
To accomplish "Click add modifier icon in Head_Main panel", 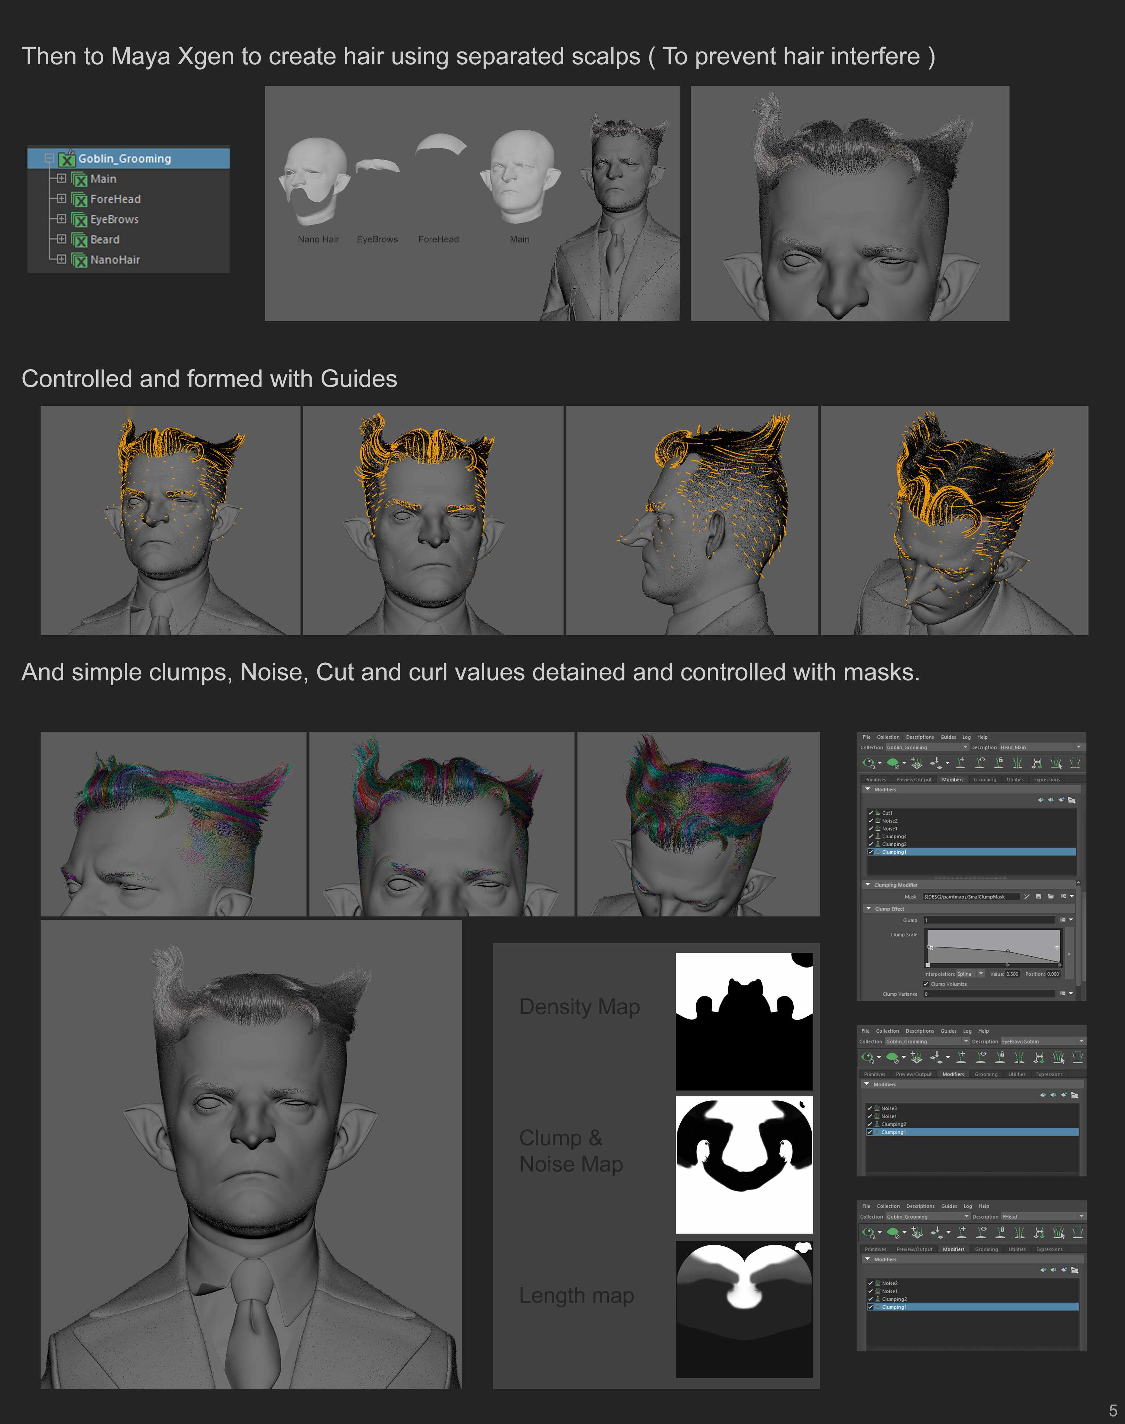I will [x=1061, y=800].
